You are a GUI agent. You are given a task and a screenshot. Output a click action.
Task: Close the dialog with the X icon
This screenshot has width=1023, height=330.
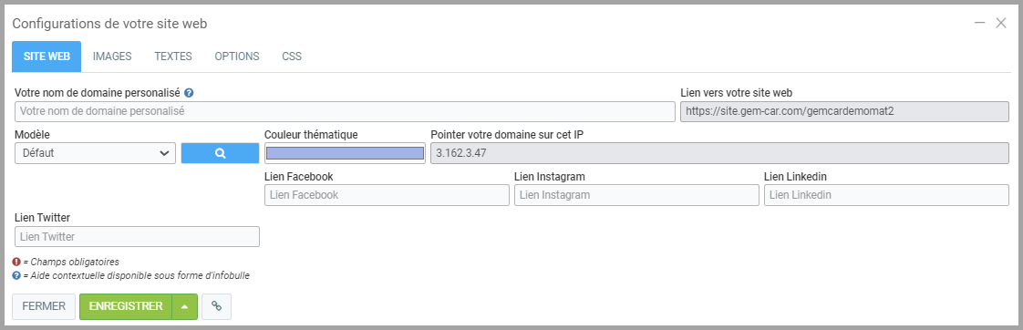tap(1001, 23)
